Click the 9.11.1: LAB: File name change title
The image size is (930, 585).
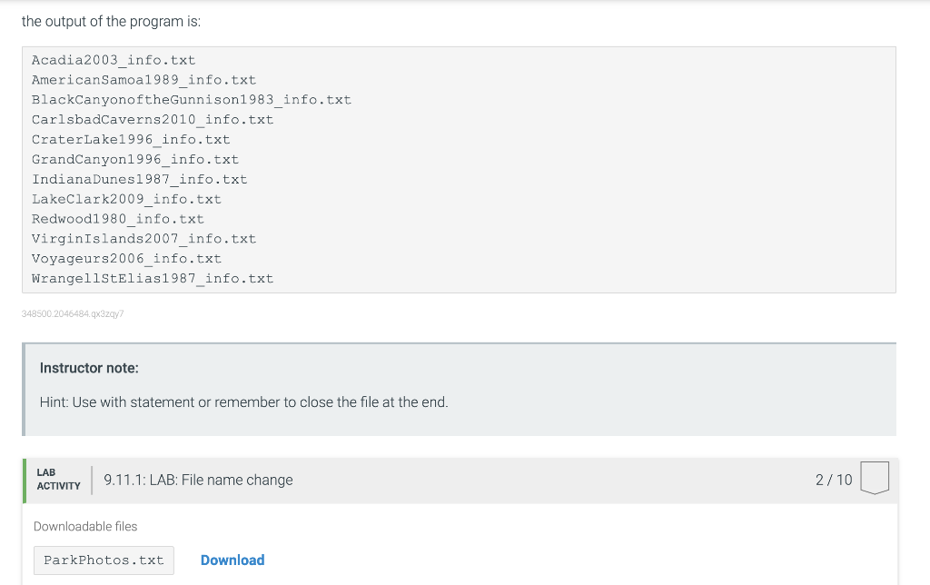[x=198, y=480]
